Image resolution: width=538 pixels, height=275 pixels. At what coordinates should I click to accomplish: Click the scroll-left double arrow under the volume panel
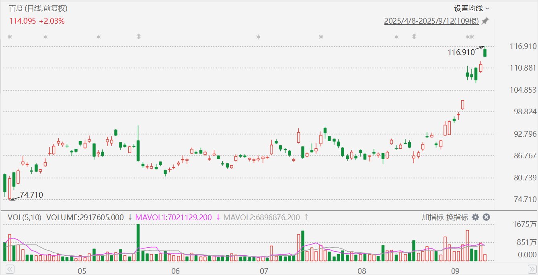(10, 269)
